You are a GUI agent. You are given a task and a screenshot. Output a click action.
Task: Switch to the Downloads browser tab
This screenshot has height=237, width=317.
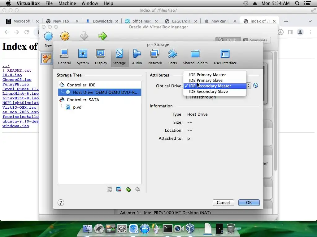pyautogui.click(x=102, y=21)
